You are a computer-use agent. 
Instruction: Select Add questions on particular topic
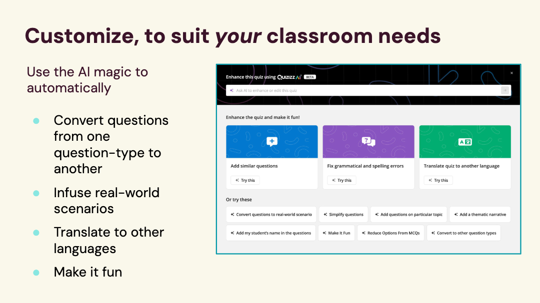tap(408, 215)
